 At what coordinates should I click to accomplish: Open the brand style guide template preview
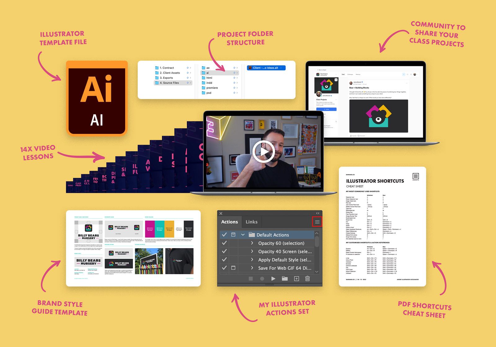point(133,248)
